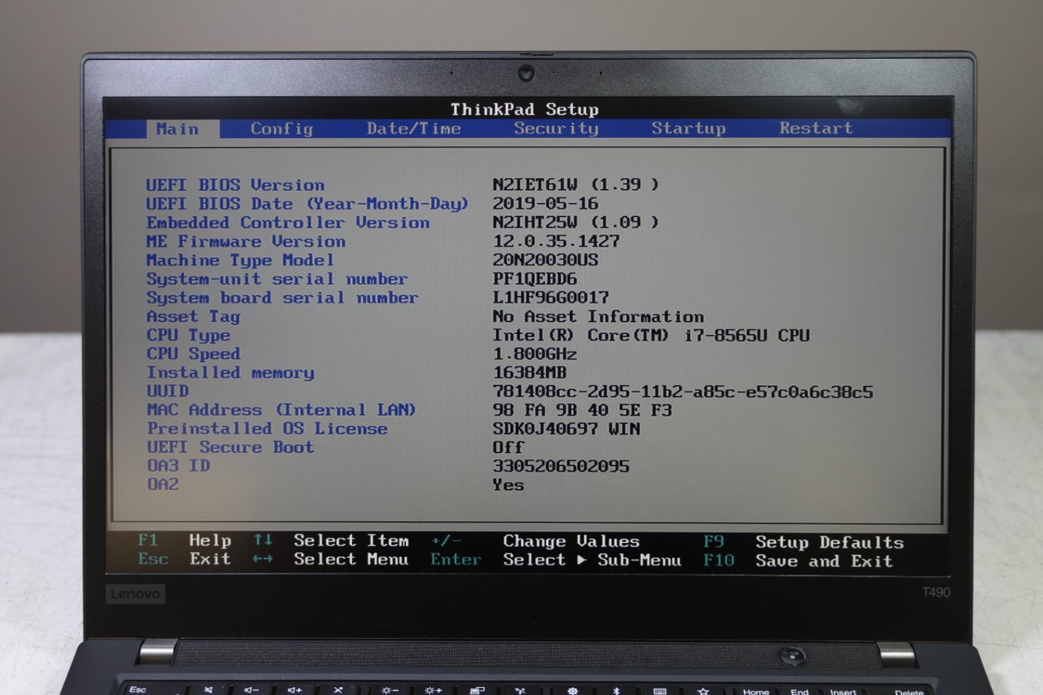Click firmware value 12.0.35.1427

tap(556, 241)
